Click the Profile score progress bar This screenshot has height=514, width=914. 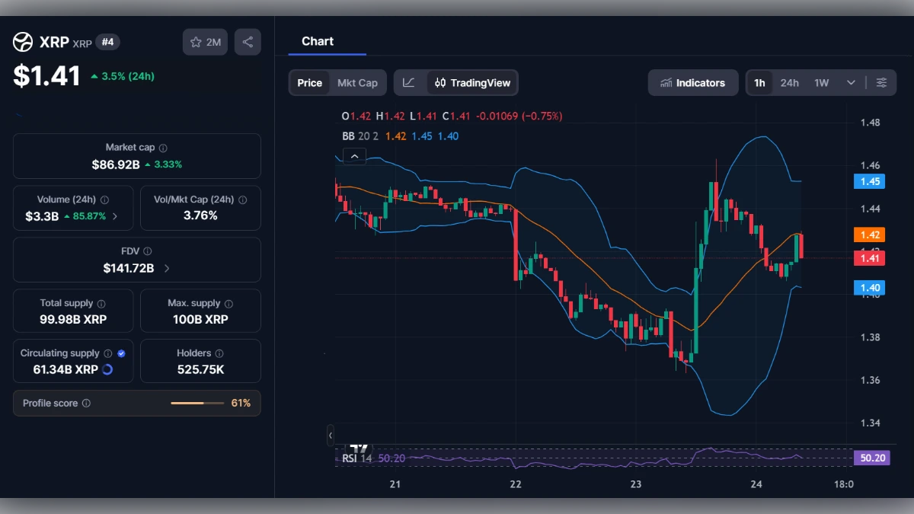pos(198,403)
